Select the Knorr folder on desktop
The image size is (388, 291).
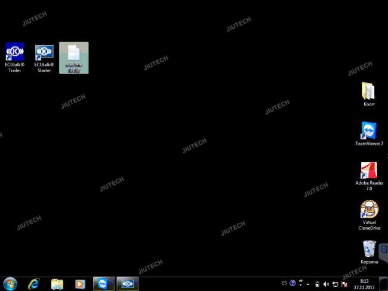point(369,94)
